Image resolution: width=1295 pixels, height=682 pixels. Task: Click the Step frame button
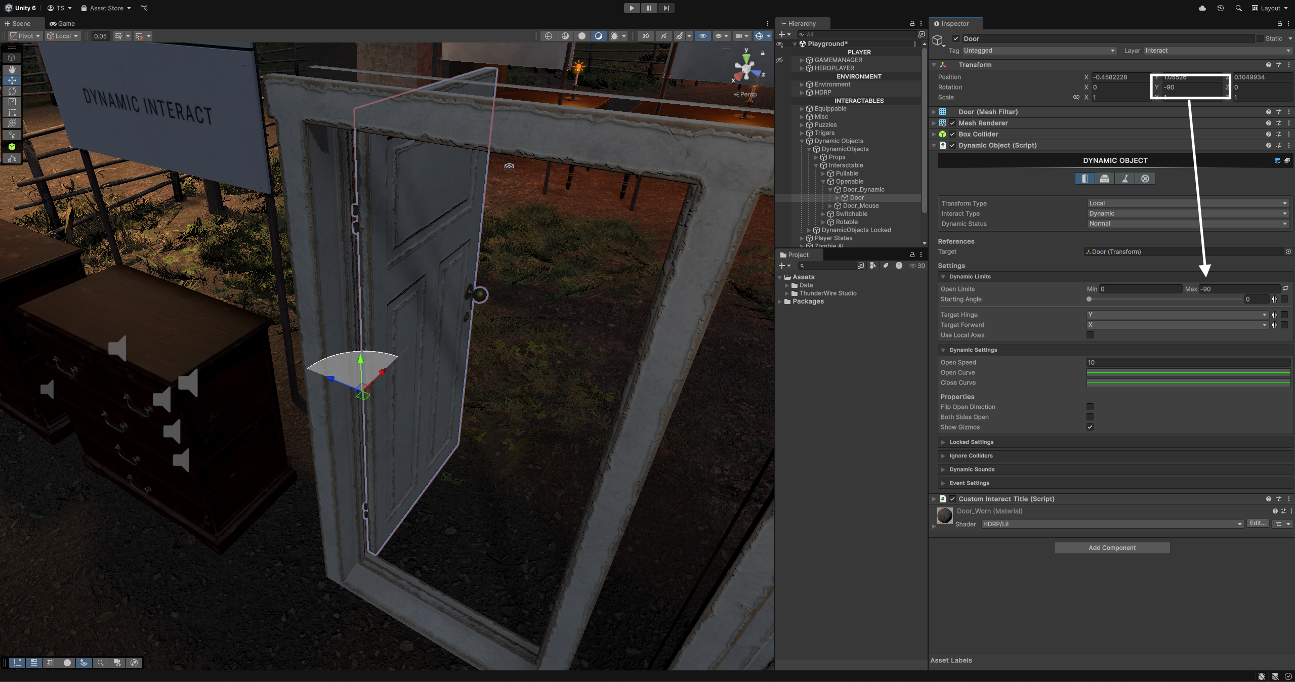point(666,8)
